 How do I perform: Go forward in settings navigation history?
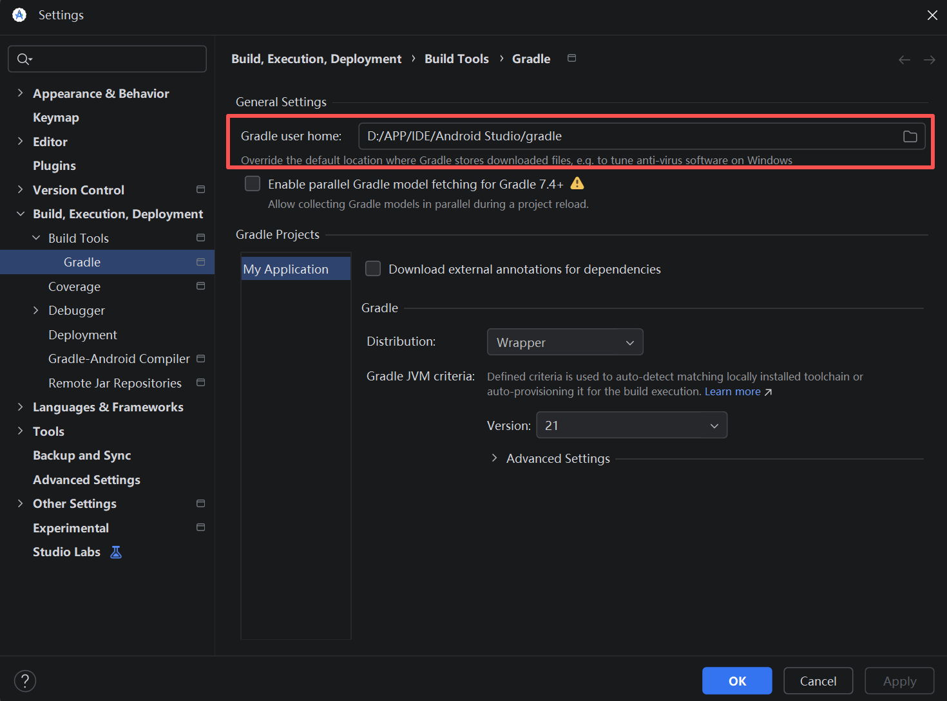click(929, 59)
